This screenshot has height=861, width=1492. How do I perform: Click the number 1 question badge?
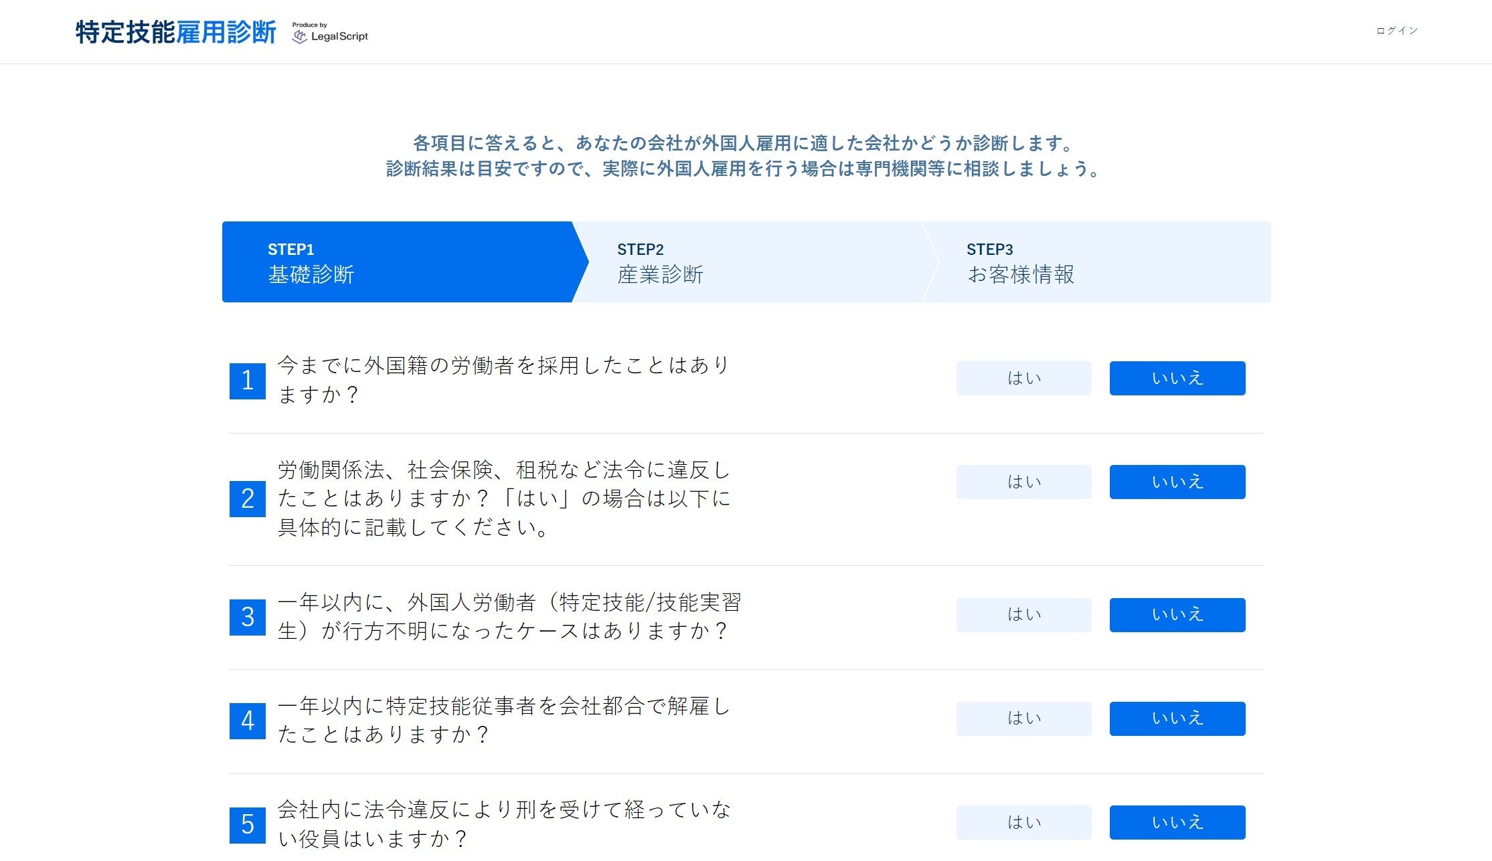coord(248,381)
